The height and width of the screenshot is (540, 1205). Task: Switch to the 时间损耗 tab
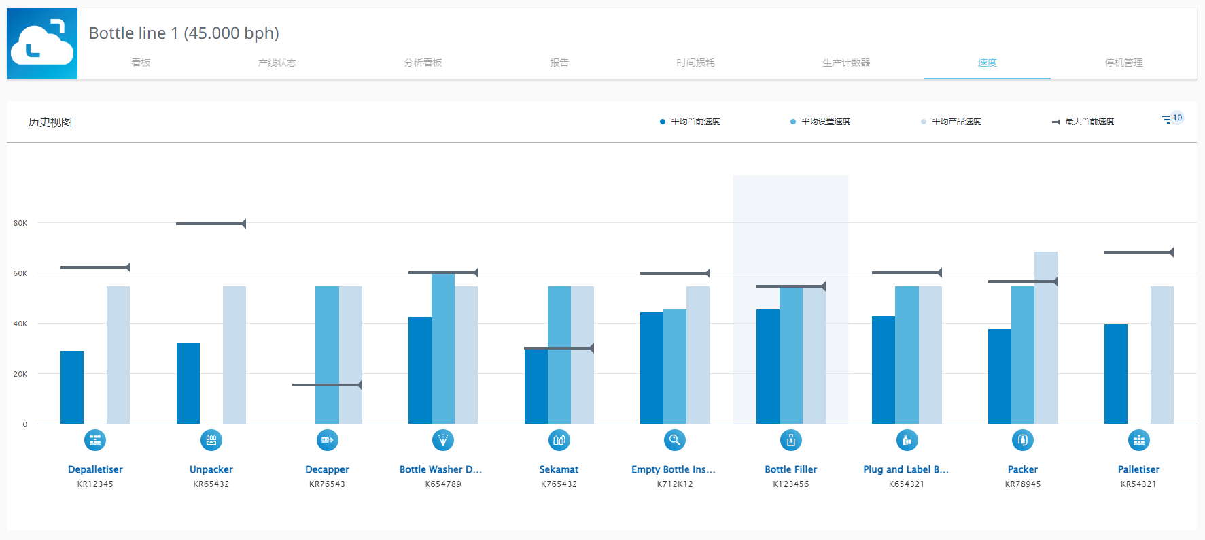click(x=695, y=63)
